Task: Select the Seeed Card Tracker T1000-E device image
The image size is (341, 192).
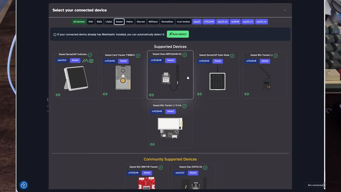Action: [123, 78]
